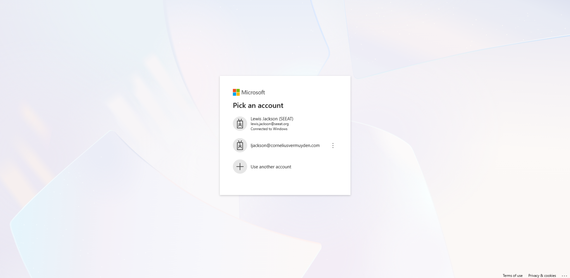Click the card area right of 'Pick an account' heading

tap(316, 105)
